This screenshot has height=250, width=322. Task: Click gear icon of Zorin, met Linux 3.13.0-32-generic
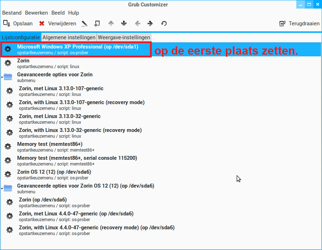[x=10, y=119]
